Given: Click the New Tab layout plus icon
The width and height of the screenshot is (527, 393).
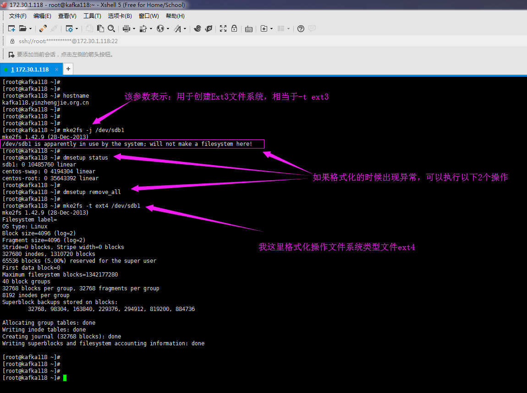Looking at the screenshot, I should click(264, 28).
